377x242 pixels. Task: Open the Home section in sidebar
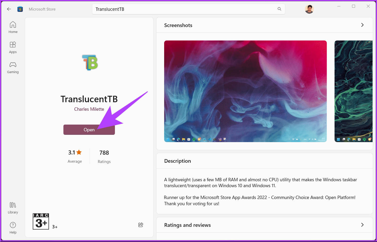click(x=13, y=27)
